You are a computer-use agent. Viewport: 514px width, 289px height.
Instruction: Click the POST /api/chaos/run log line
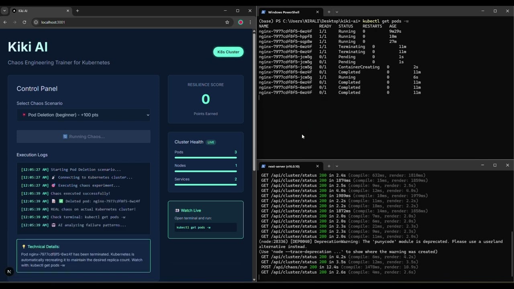pos(340,267)
